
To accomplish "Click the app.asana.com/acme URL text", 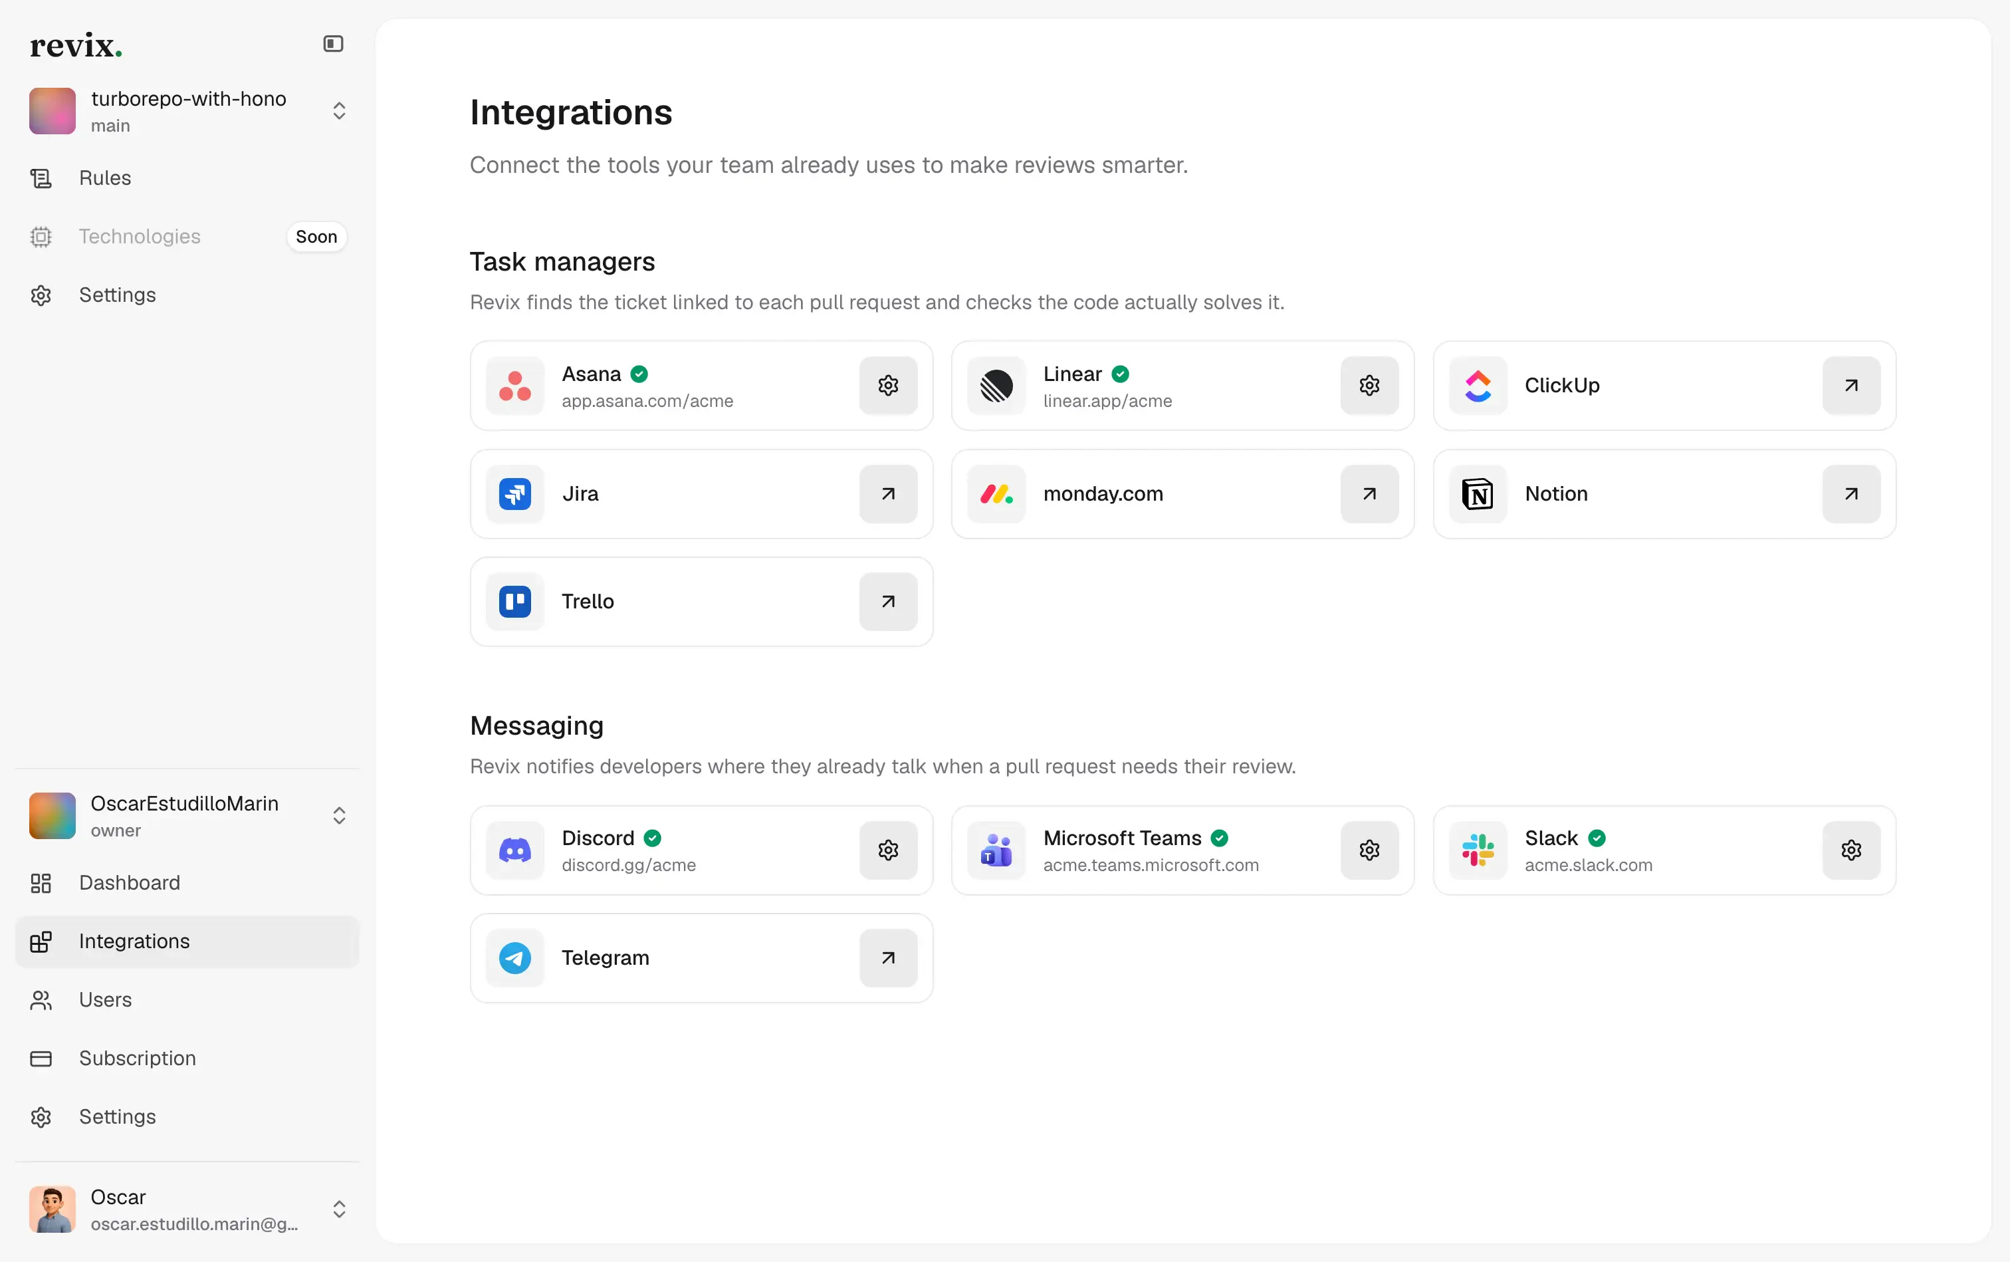I will tap(647, 402).
